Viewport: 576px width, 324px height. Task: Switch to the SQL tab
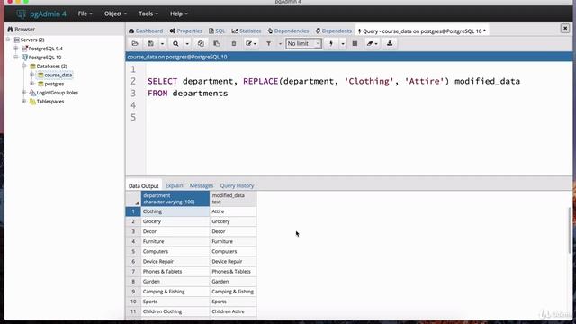coord(217,31)
